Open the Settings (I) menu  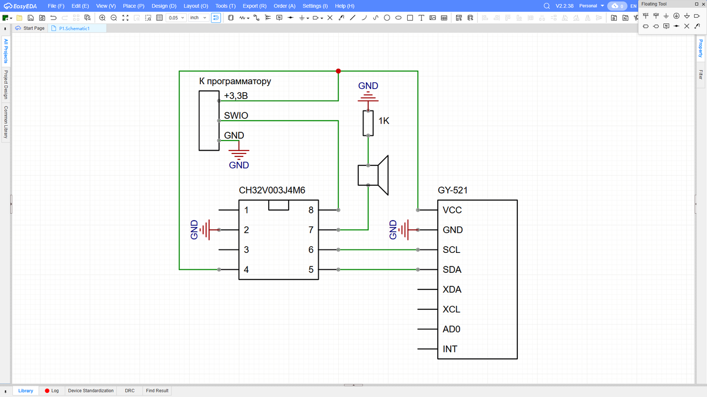(x=315, y=6)
